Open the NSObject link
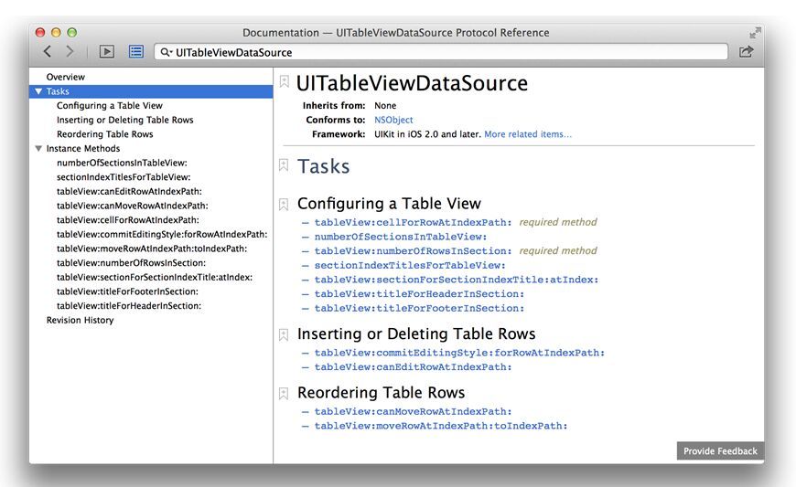 [x=393, y=120]
